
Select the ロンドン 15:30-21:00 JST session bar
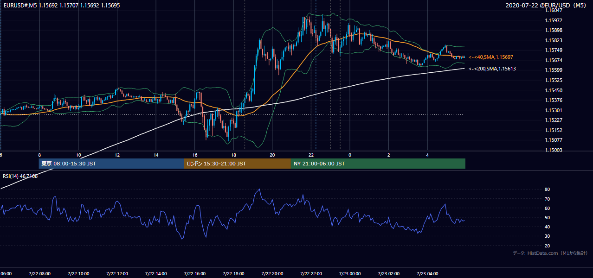[238, 164]
